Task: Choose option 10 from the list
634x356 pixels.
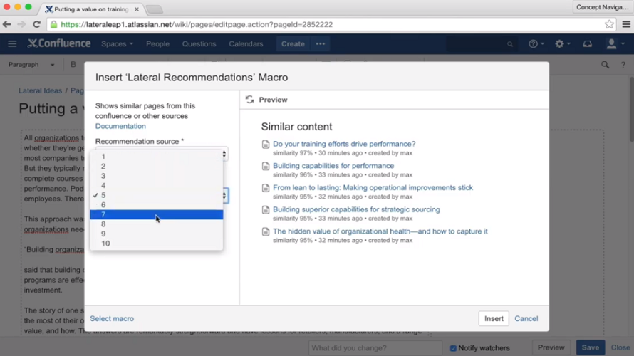Action: (157, 244)
